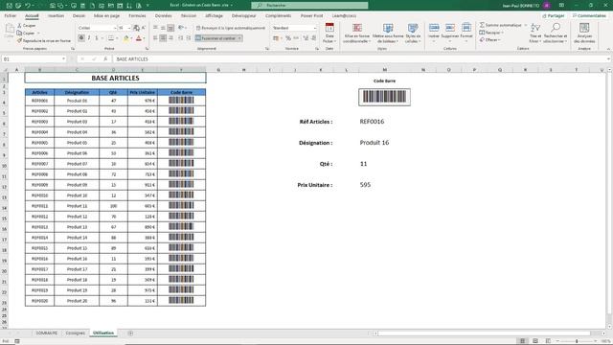613x345 pixels.
Task: Toggle bottom vertical alignment
Action: coord(170,28)
